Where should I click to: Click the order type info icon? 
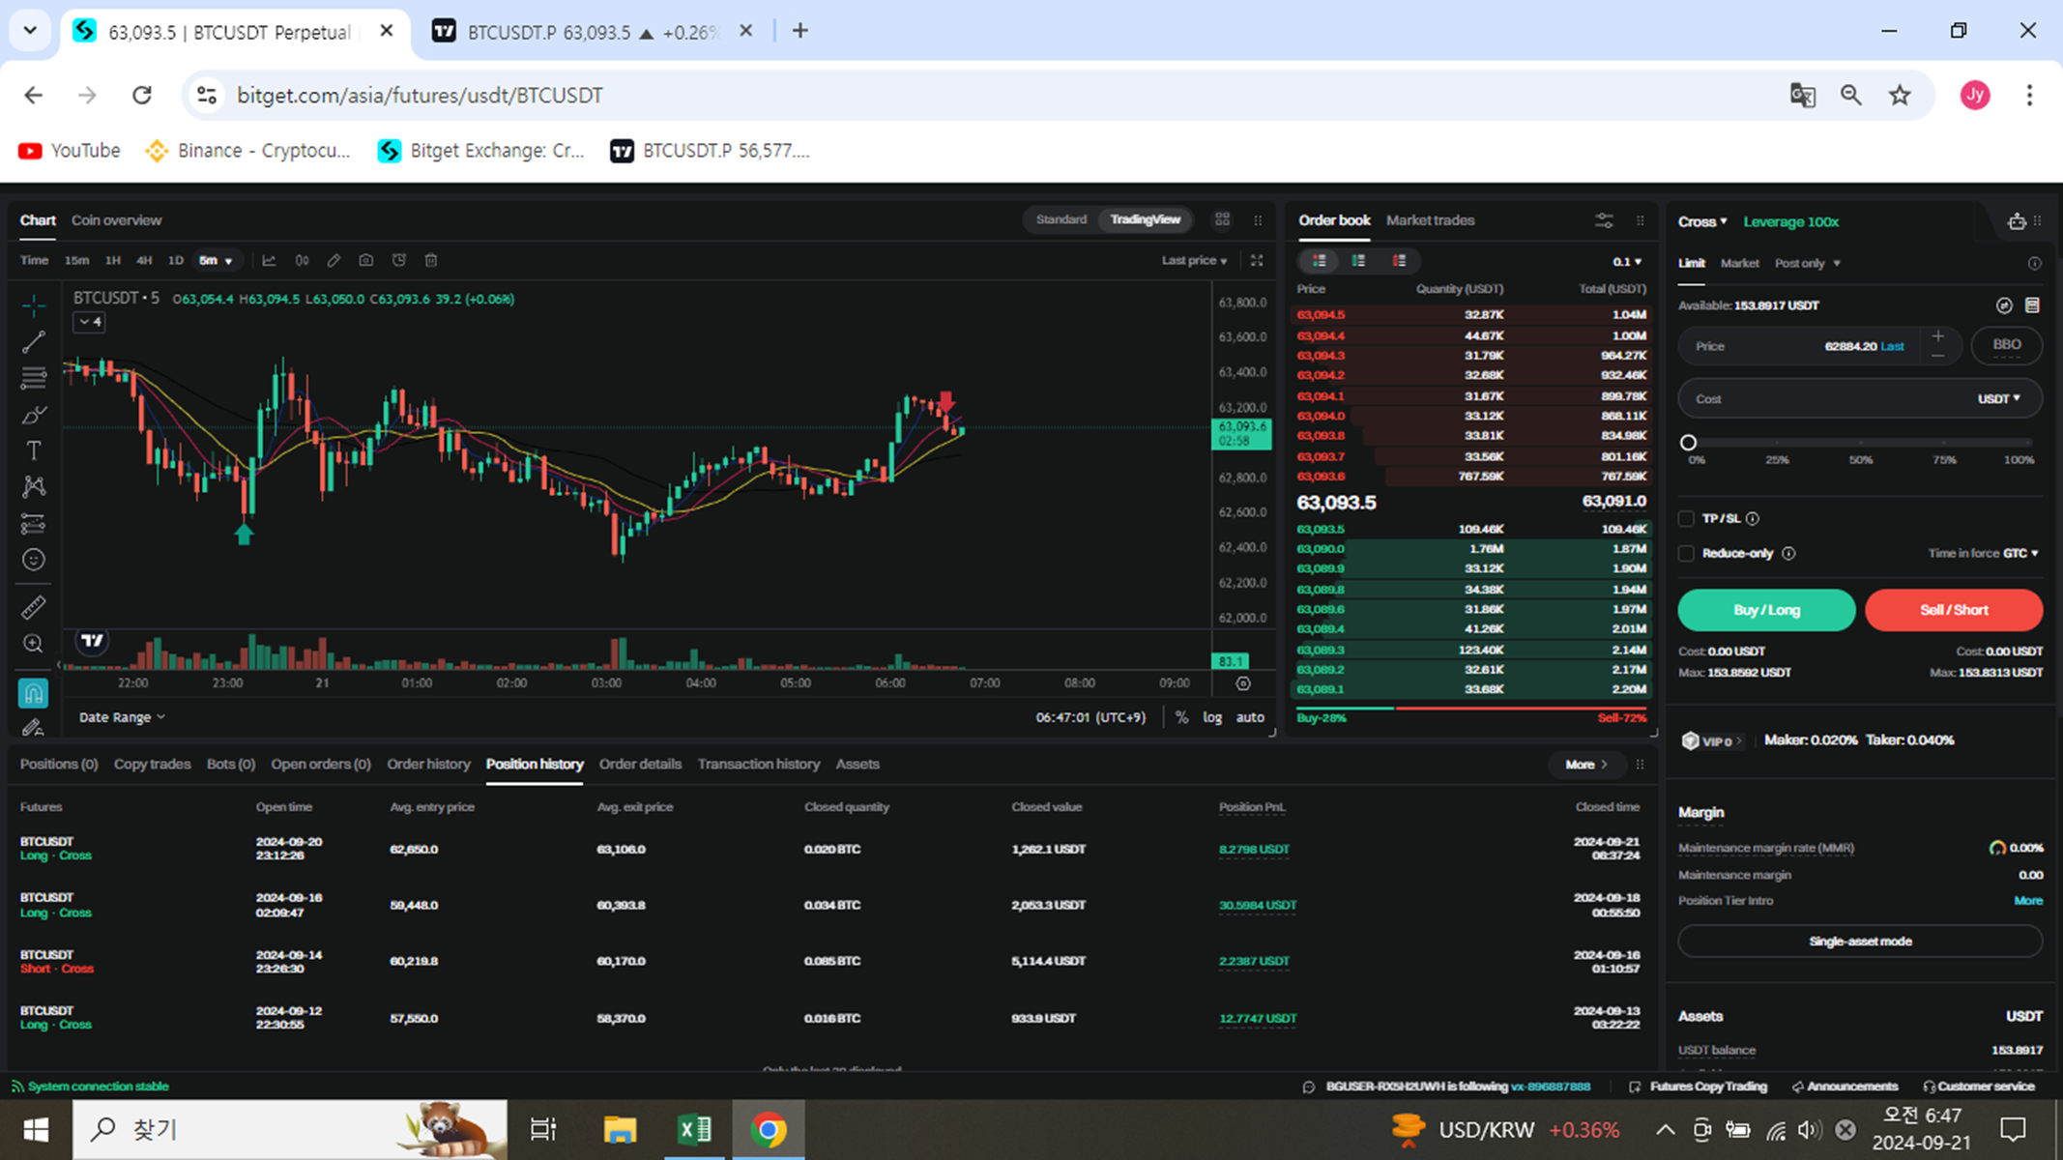coord(2034,263)
